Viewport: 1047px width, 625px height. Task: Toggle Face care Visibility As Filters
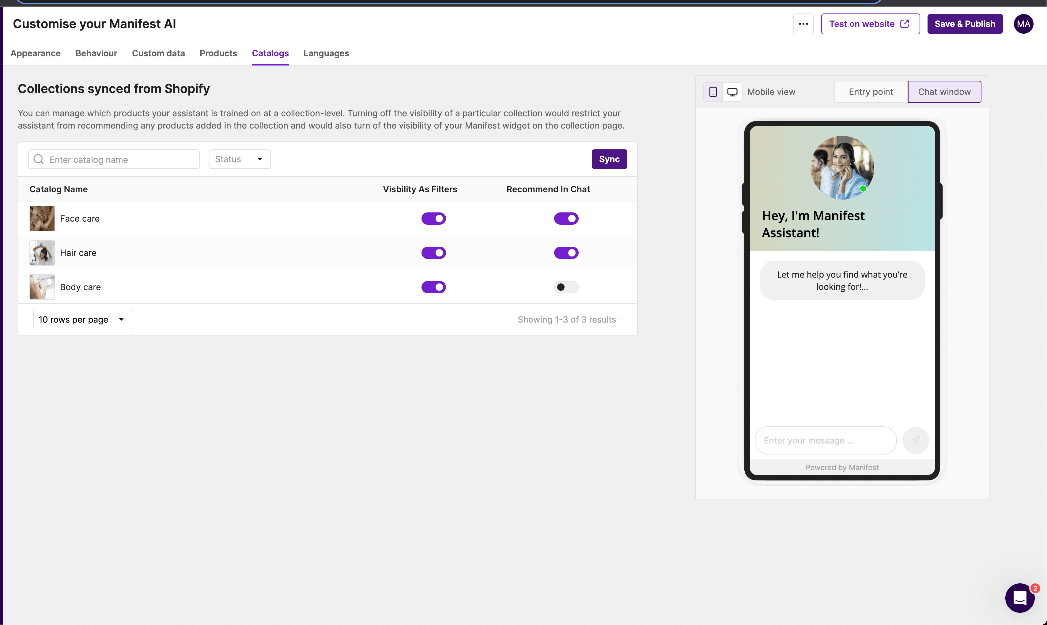(x=433, y=219)
